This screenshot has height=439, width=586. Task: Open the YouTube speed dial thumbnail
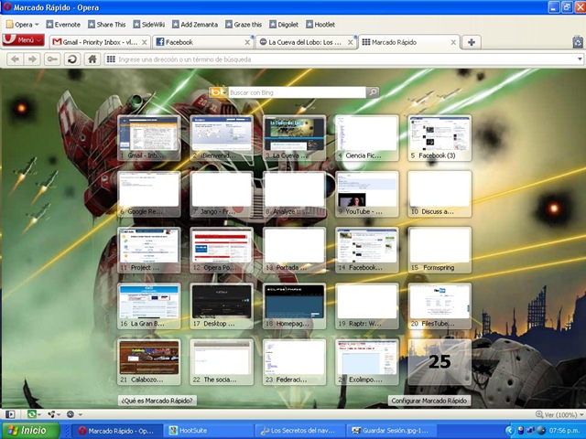(367, 193)
